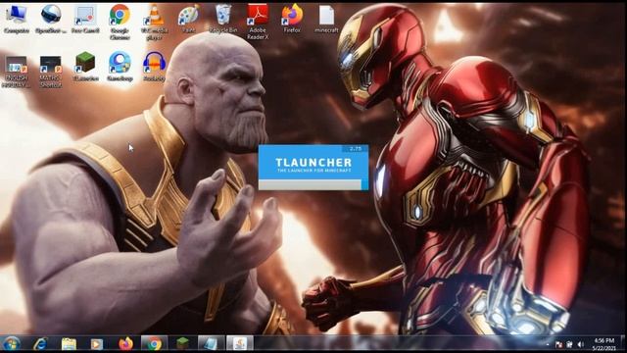Select the ENGLISH HOLIDAY presentation desktop icon
627x353 pixels.
pos(16,72)
